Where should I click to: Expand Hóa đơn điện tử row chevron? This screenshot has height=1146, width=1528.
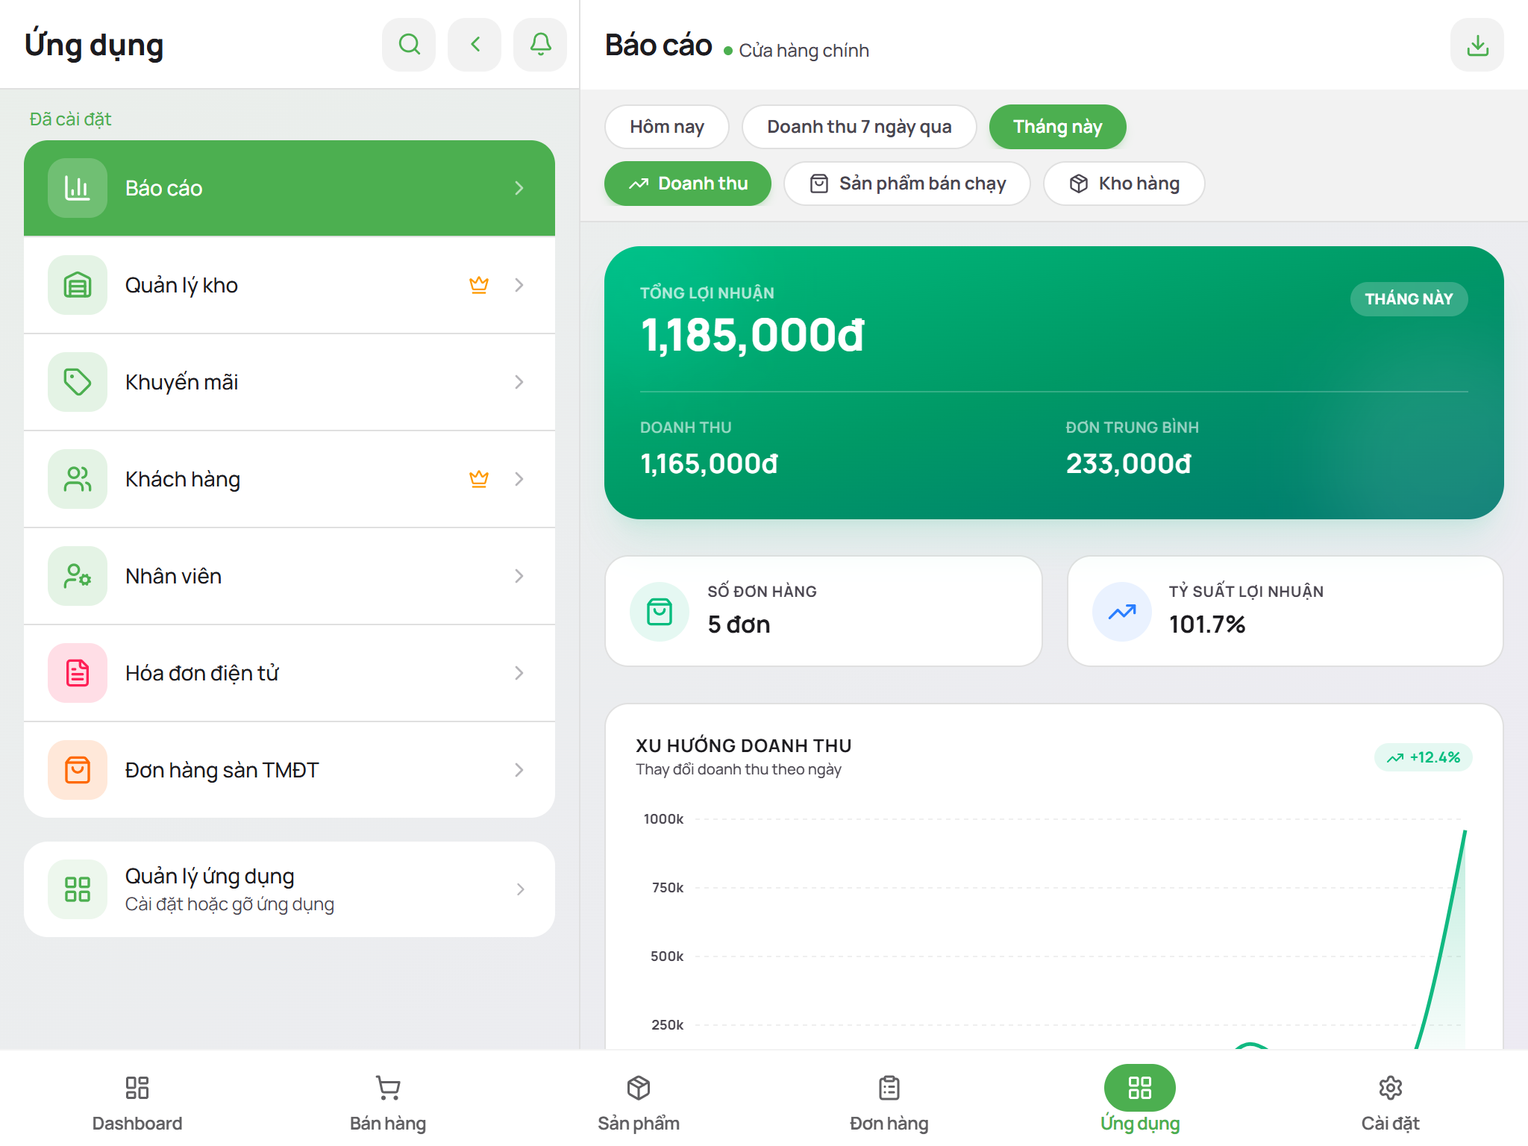point(519,673)
